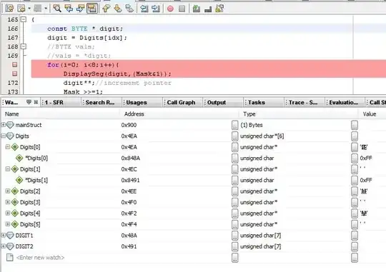Collapse the code fold at line 165

(x=24, y=19)
